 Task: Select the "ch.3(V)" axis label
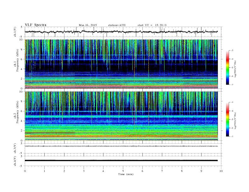click(x=15, y=148)
